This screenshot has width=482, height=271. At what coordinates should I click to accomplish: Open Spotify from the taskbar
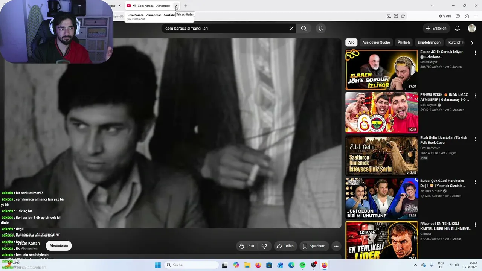pos(302,265)
